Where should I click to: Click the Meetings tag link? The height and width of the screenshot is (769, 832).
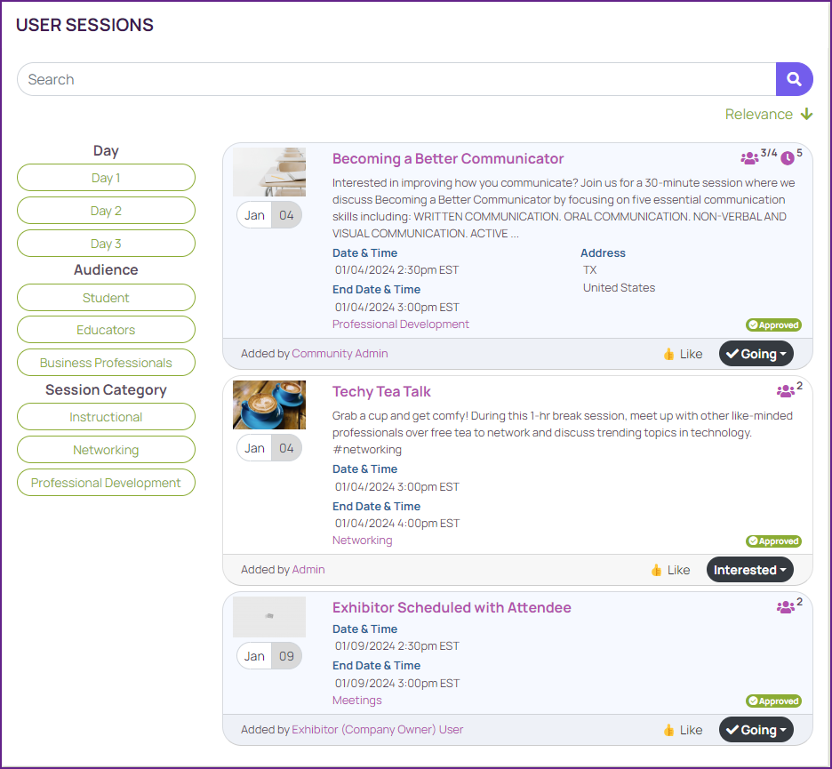[357, 701]
